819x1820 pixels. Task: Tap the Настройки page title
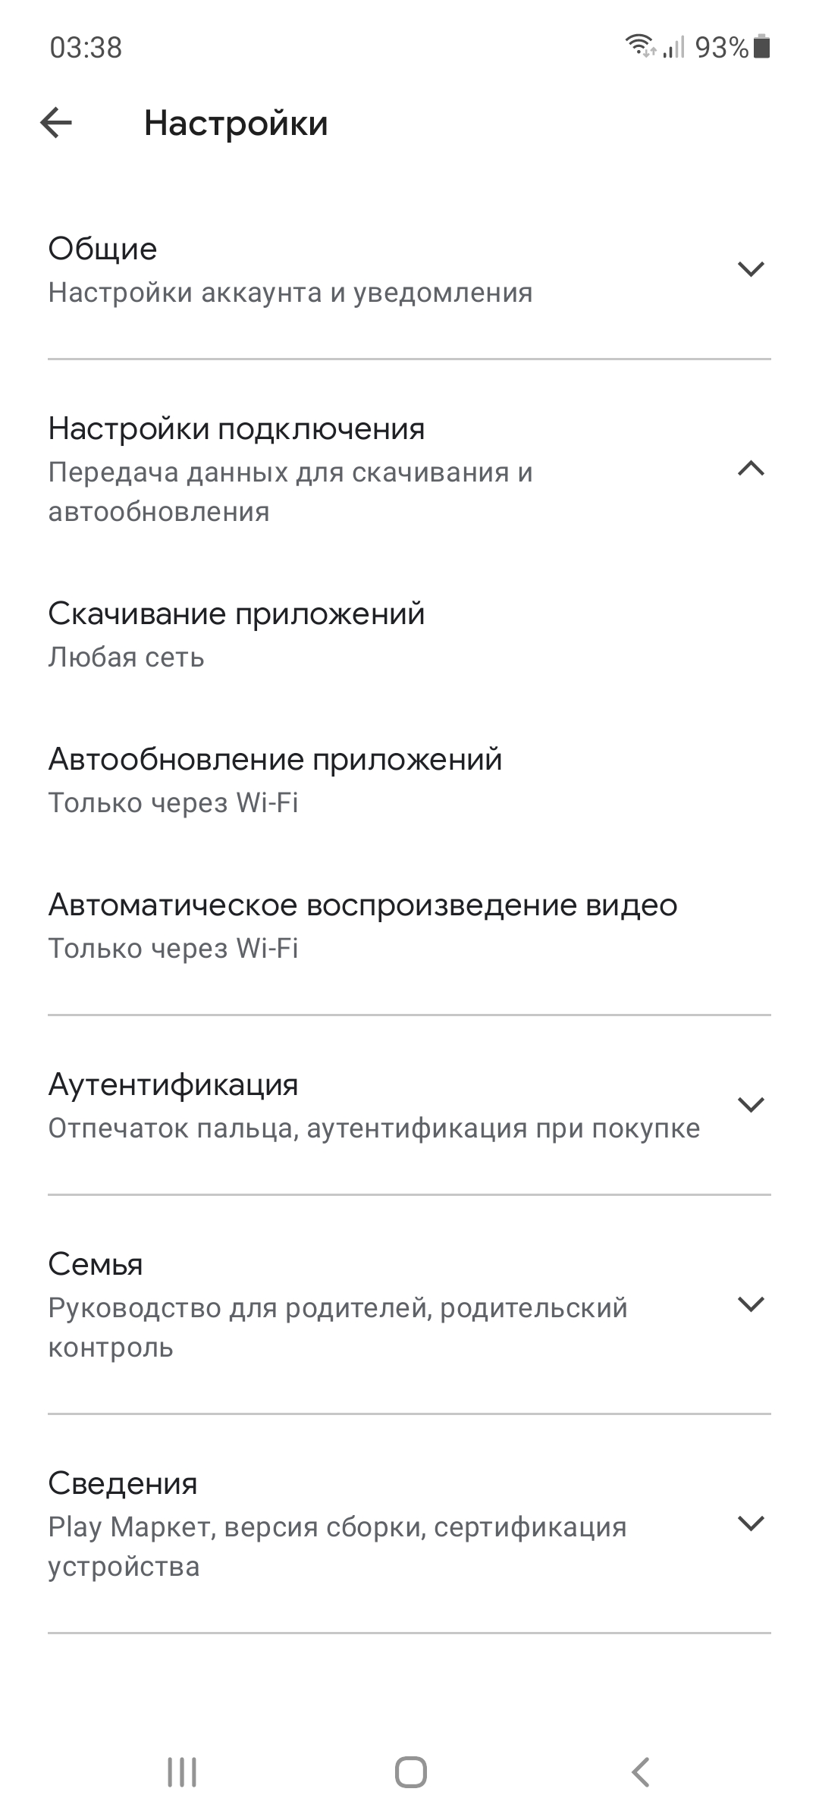coord(236,123)
